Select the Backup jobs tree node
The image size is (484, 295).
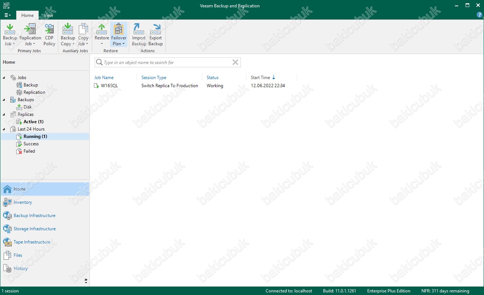[31, 85]
